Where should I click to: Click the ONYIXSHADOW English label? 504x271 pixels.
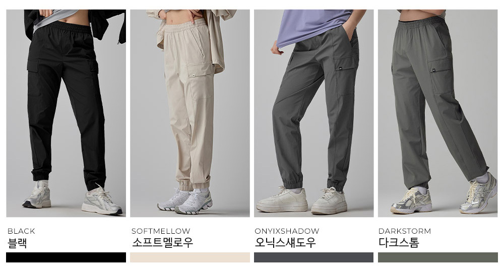point(287,231)
